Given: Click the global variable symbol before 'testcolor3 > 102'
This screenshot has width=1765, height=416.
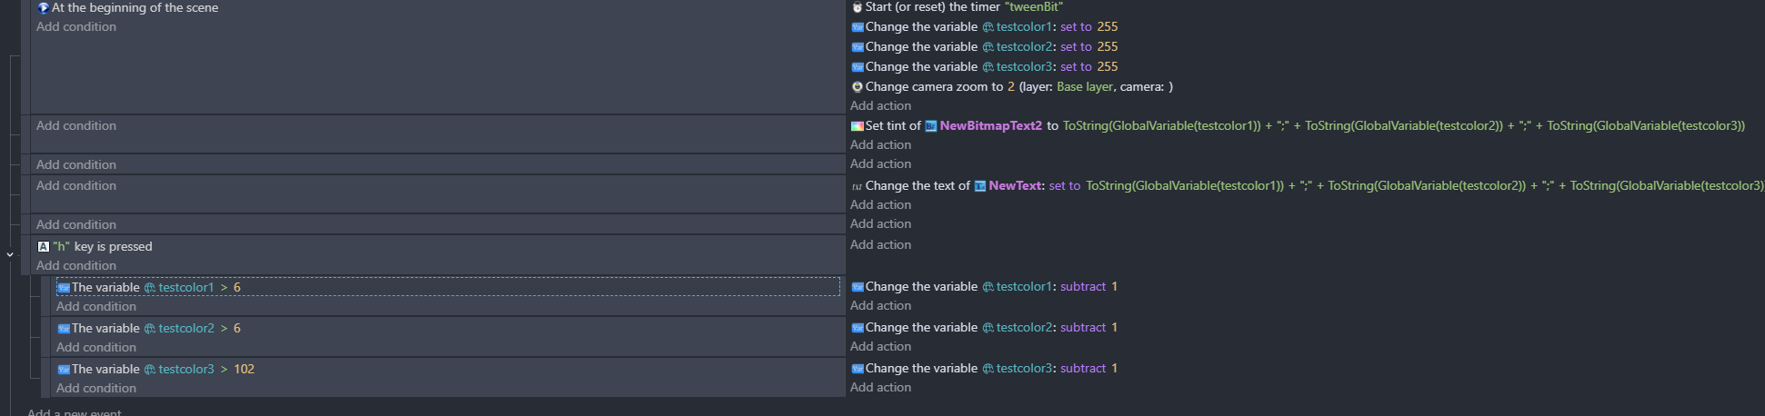Looking at the screenshot, I should coord(150,370).
